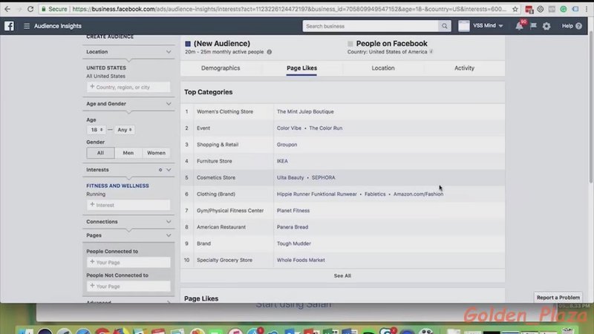Open The Color Run page link
The height and width of the screenshot is (334, 594).
[x=326, y=128]
